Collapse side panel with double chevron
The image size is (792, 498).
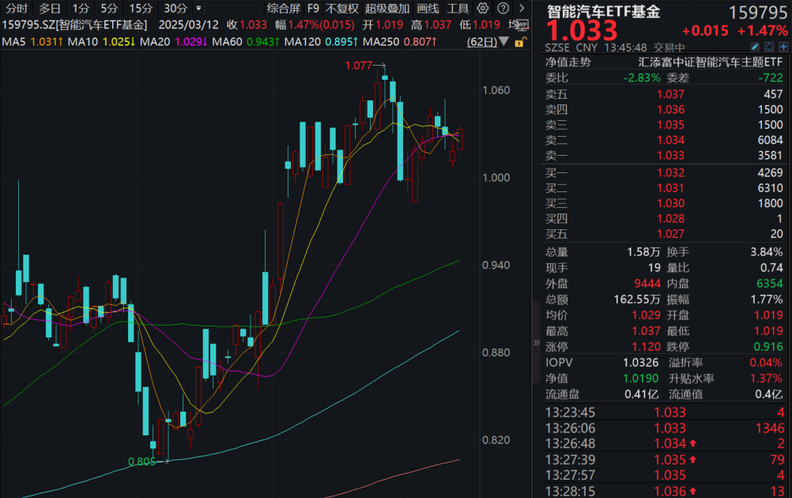537,343
